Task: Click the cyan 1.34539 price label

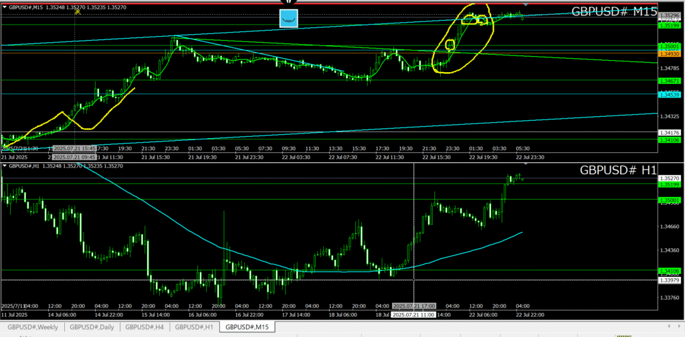Action: pos(669,95)
